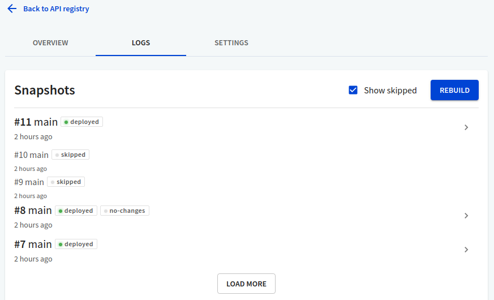Click the deployed badge on #7 main

pos(76,244)
